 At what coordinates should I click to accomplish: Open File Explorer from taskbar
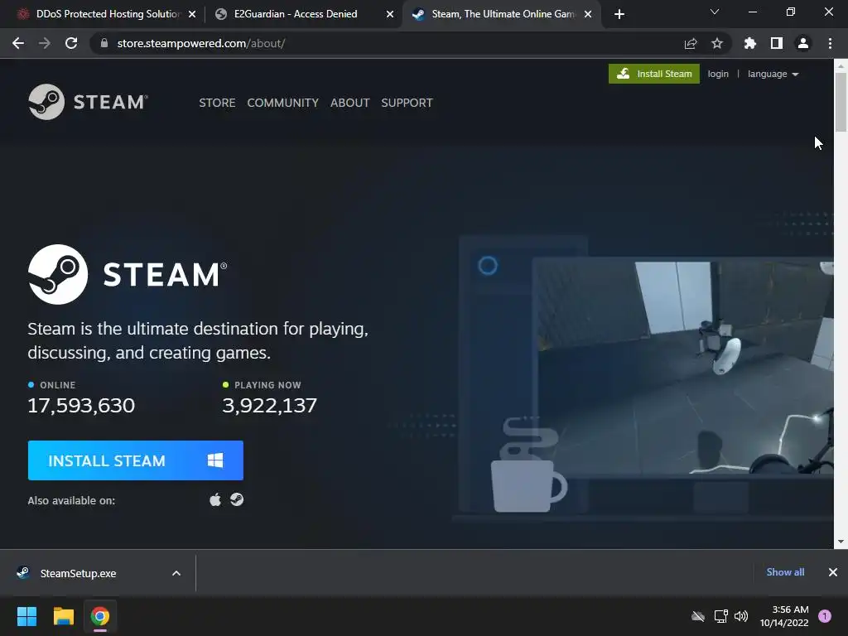[63, 616]
